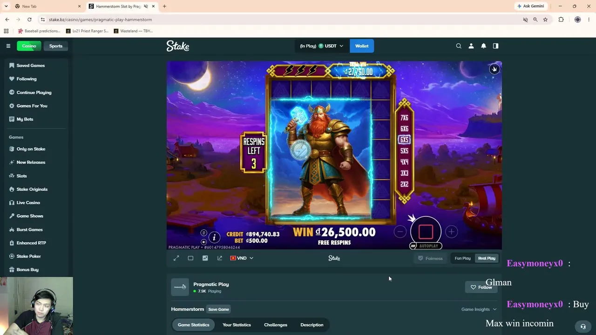Viewport: 596px width, 335px height.
Task: Open the browser zoom magnifier icon
Action: point(535,20)
